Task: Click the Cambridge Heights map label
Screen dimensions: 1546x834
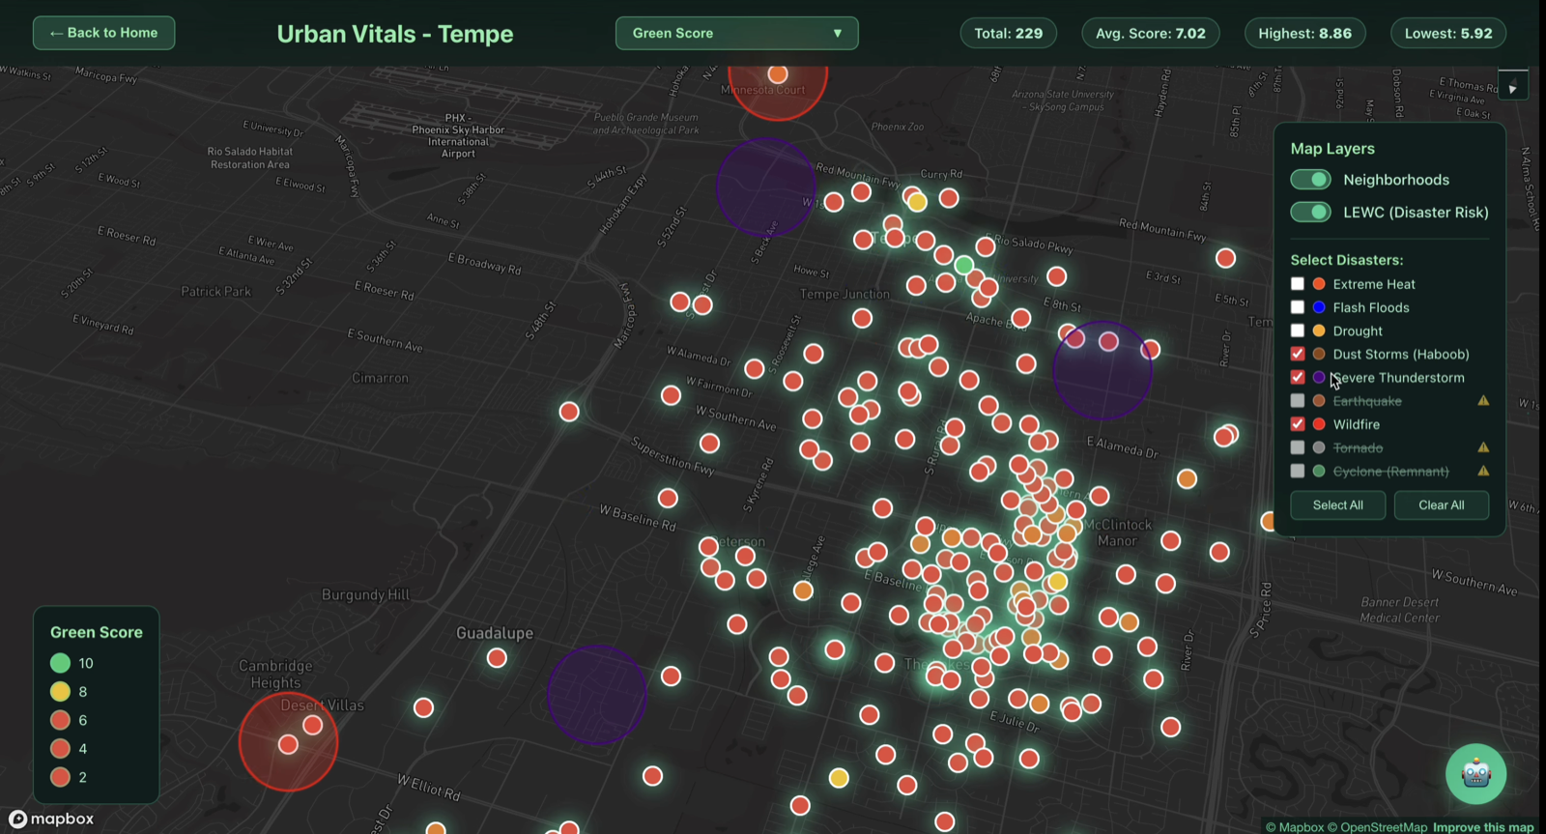Action: (275, 674)
